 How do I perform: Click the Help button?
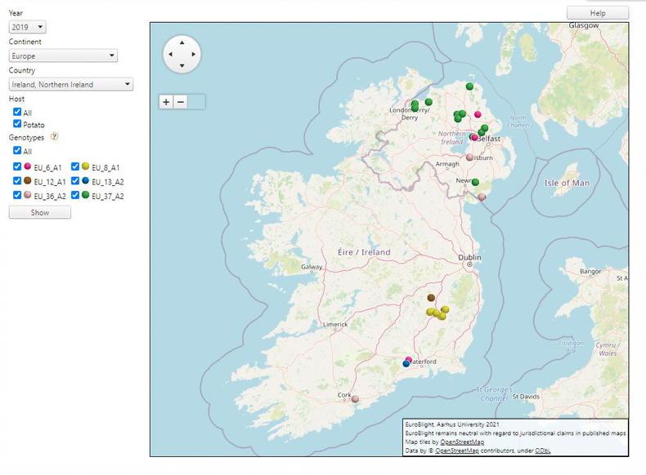pos(598,13)
